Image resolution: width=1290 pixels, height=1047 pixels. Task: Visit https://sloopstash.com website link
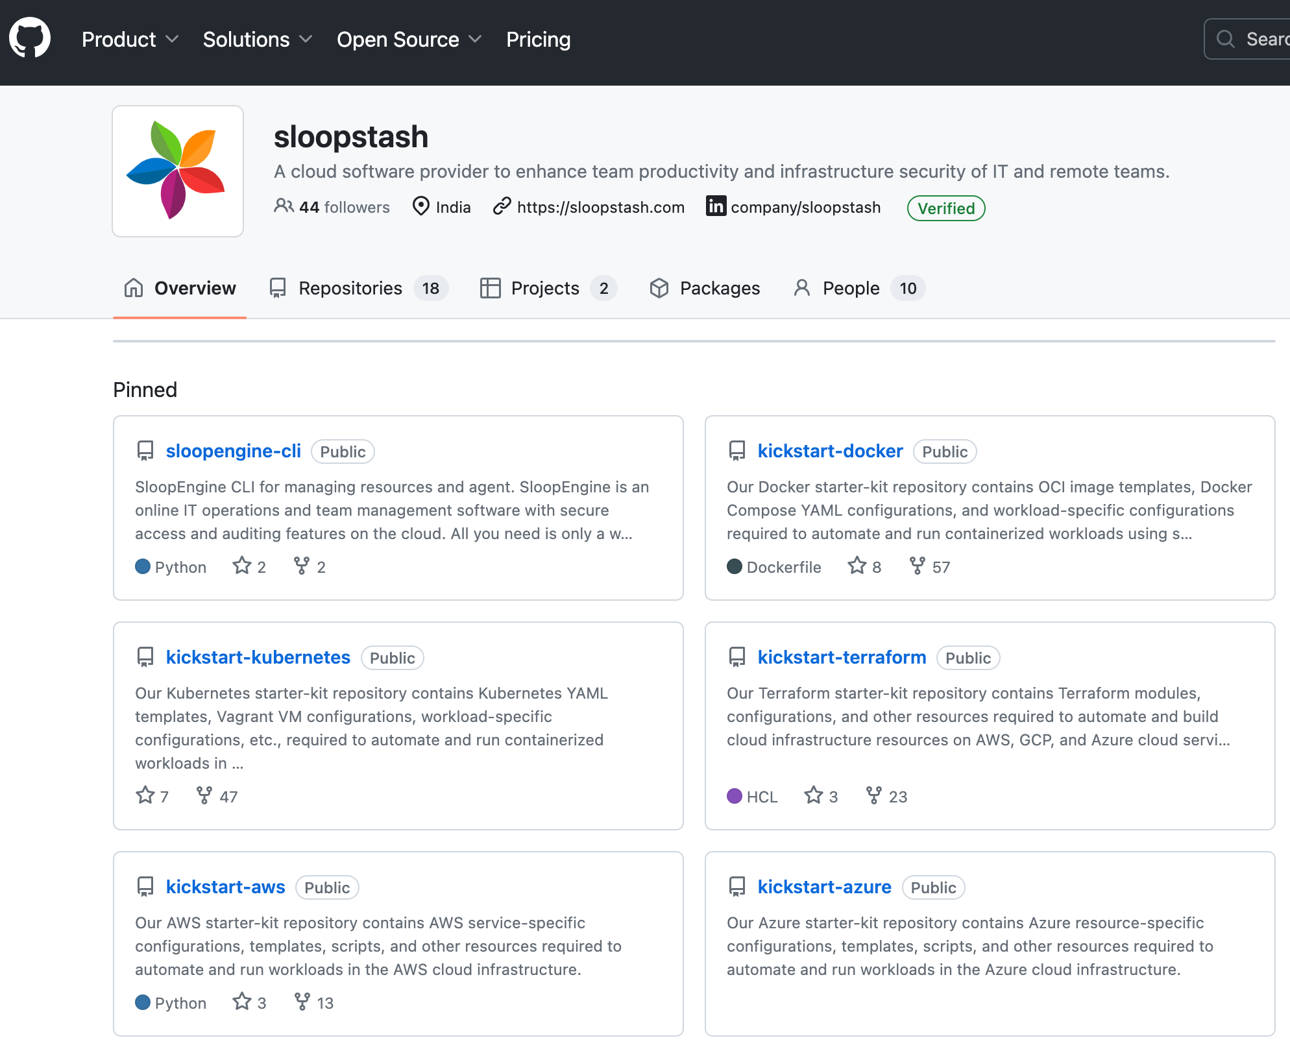600,207
